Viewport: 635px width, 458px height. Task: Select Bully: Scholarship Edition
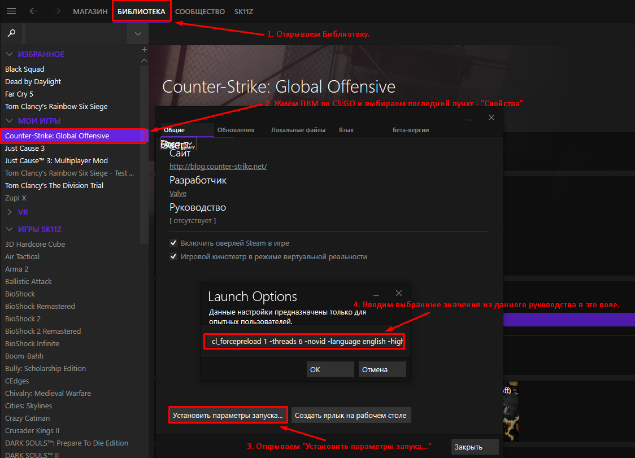tap(45, 369)
